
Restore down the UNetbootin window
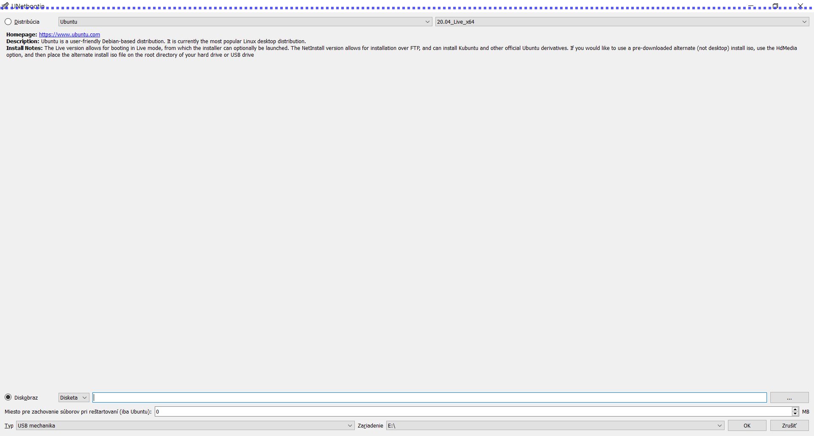click(775, 6)
